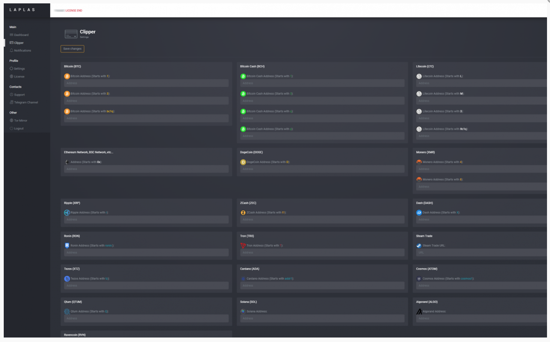Click the Tezos icon
The image size is (550, 342).
coord(67,279)
